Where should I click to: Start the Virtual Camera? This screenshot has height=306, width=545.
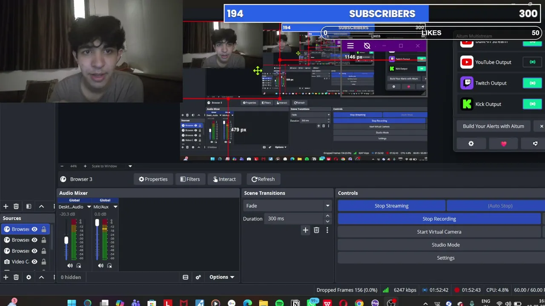[439, 232]
